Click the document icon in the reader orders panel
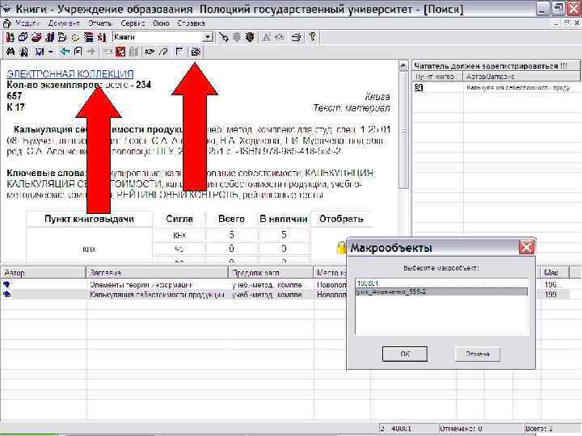 (x=419, y=88)
